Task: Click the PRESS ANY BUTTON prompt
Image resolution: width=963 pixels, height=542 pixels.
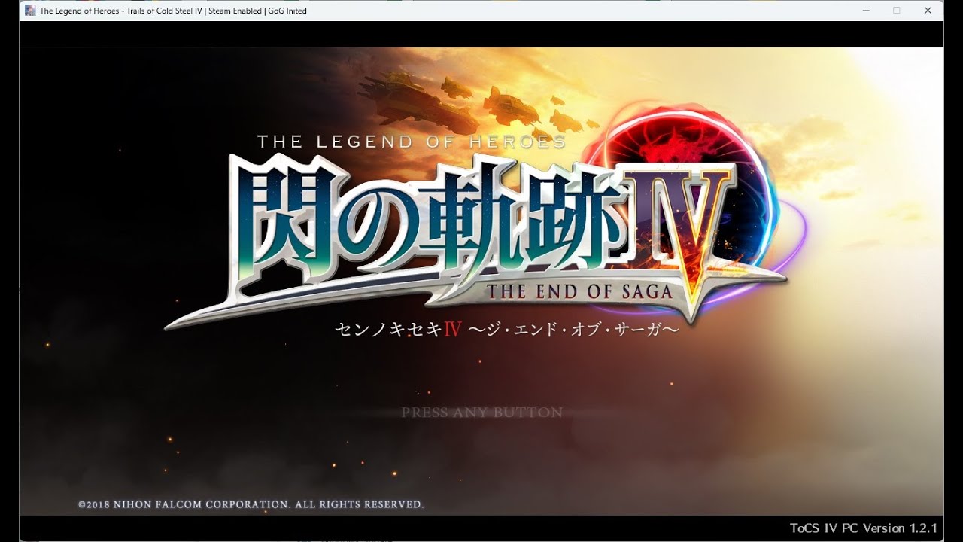Action: [x=481, y=413]
